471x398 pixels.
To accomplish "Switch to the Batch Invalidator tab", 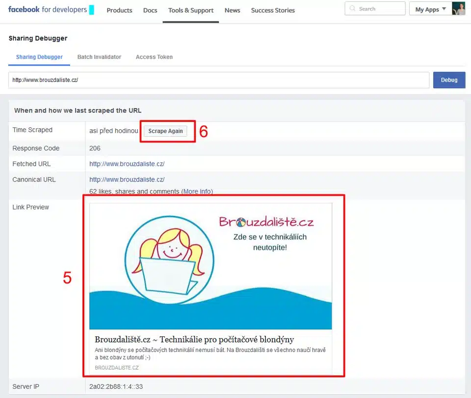I will coord(99,57).
